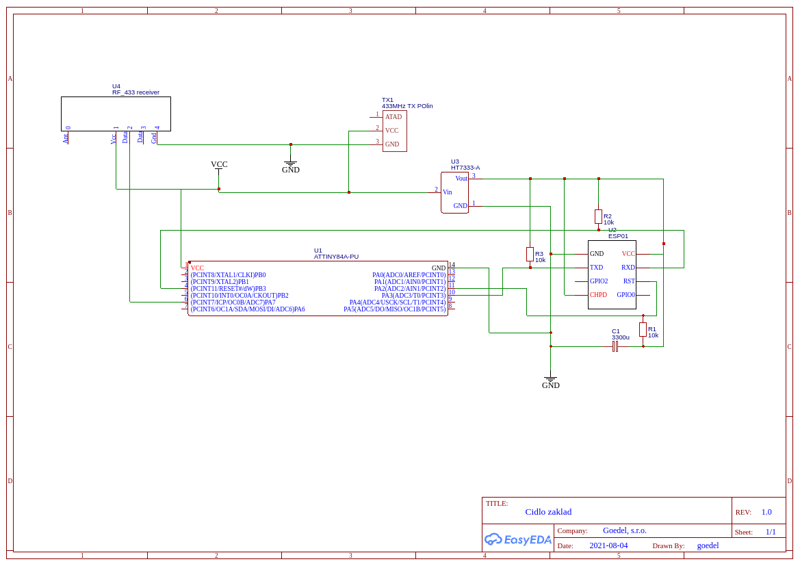Click the 'TXD' pin on ESP01
The width and height of the screenshot is (800, 566).
[x=597, y=268]
